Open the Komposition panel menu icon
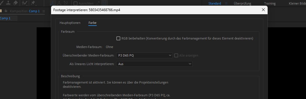The image size is (306, 99). pyautogui.click(x=44, y=11)
